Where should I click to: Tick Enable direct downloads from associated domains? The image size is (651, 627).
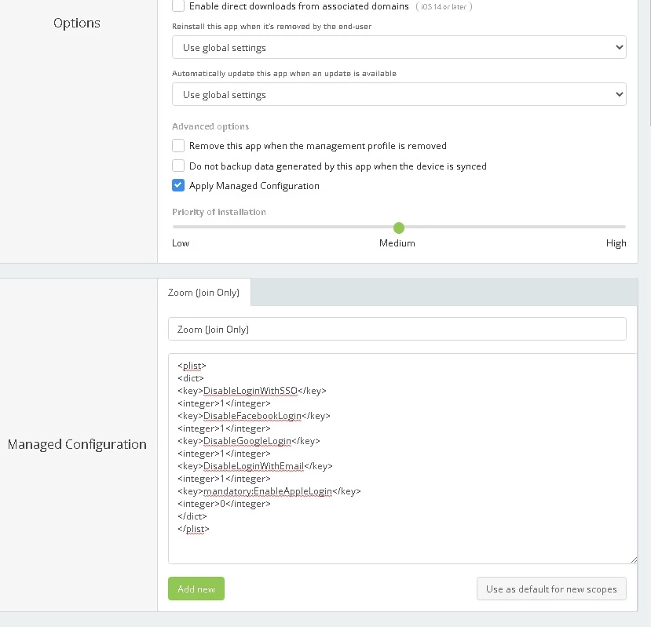178,5
